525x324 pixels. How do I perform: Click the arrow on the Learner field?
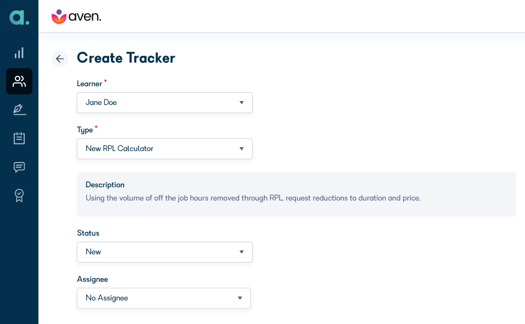point(242,103)
